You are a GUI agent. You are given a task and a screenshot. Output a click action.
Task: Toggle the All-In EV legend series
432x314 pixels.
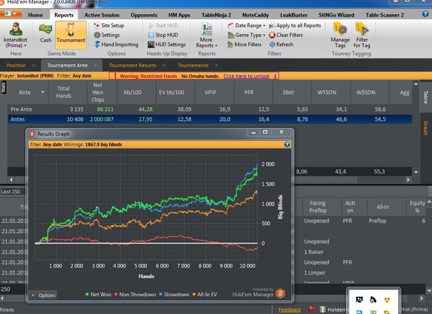tap(205, 294)
